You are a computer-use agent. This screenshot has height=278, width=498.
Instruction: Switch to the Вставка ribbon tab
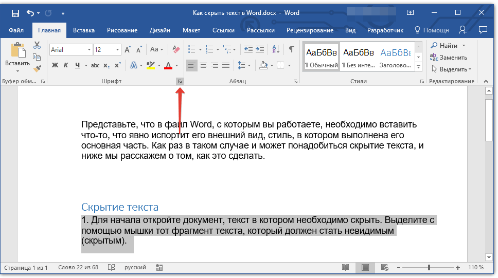[83, 30]
